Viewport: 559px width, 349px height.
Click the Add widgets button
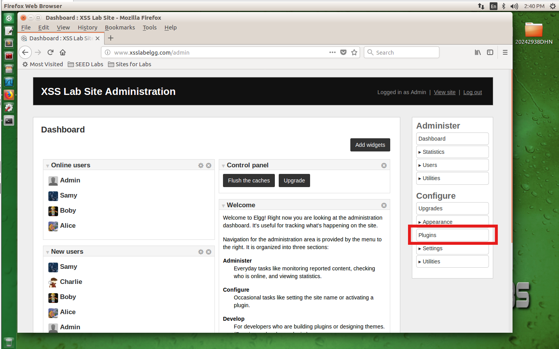point(370,145)
